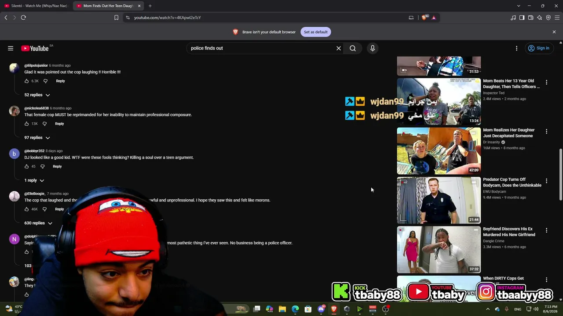
Task: Open Boyfriend Discovers His Ex thumbnail
Action: pyautogui.click(x=439, y=250)
